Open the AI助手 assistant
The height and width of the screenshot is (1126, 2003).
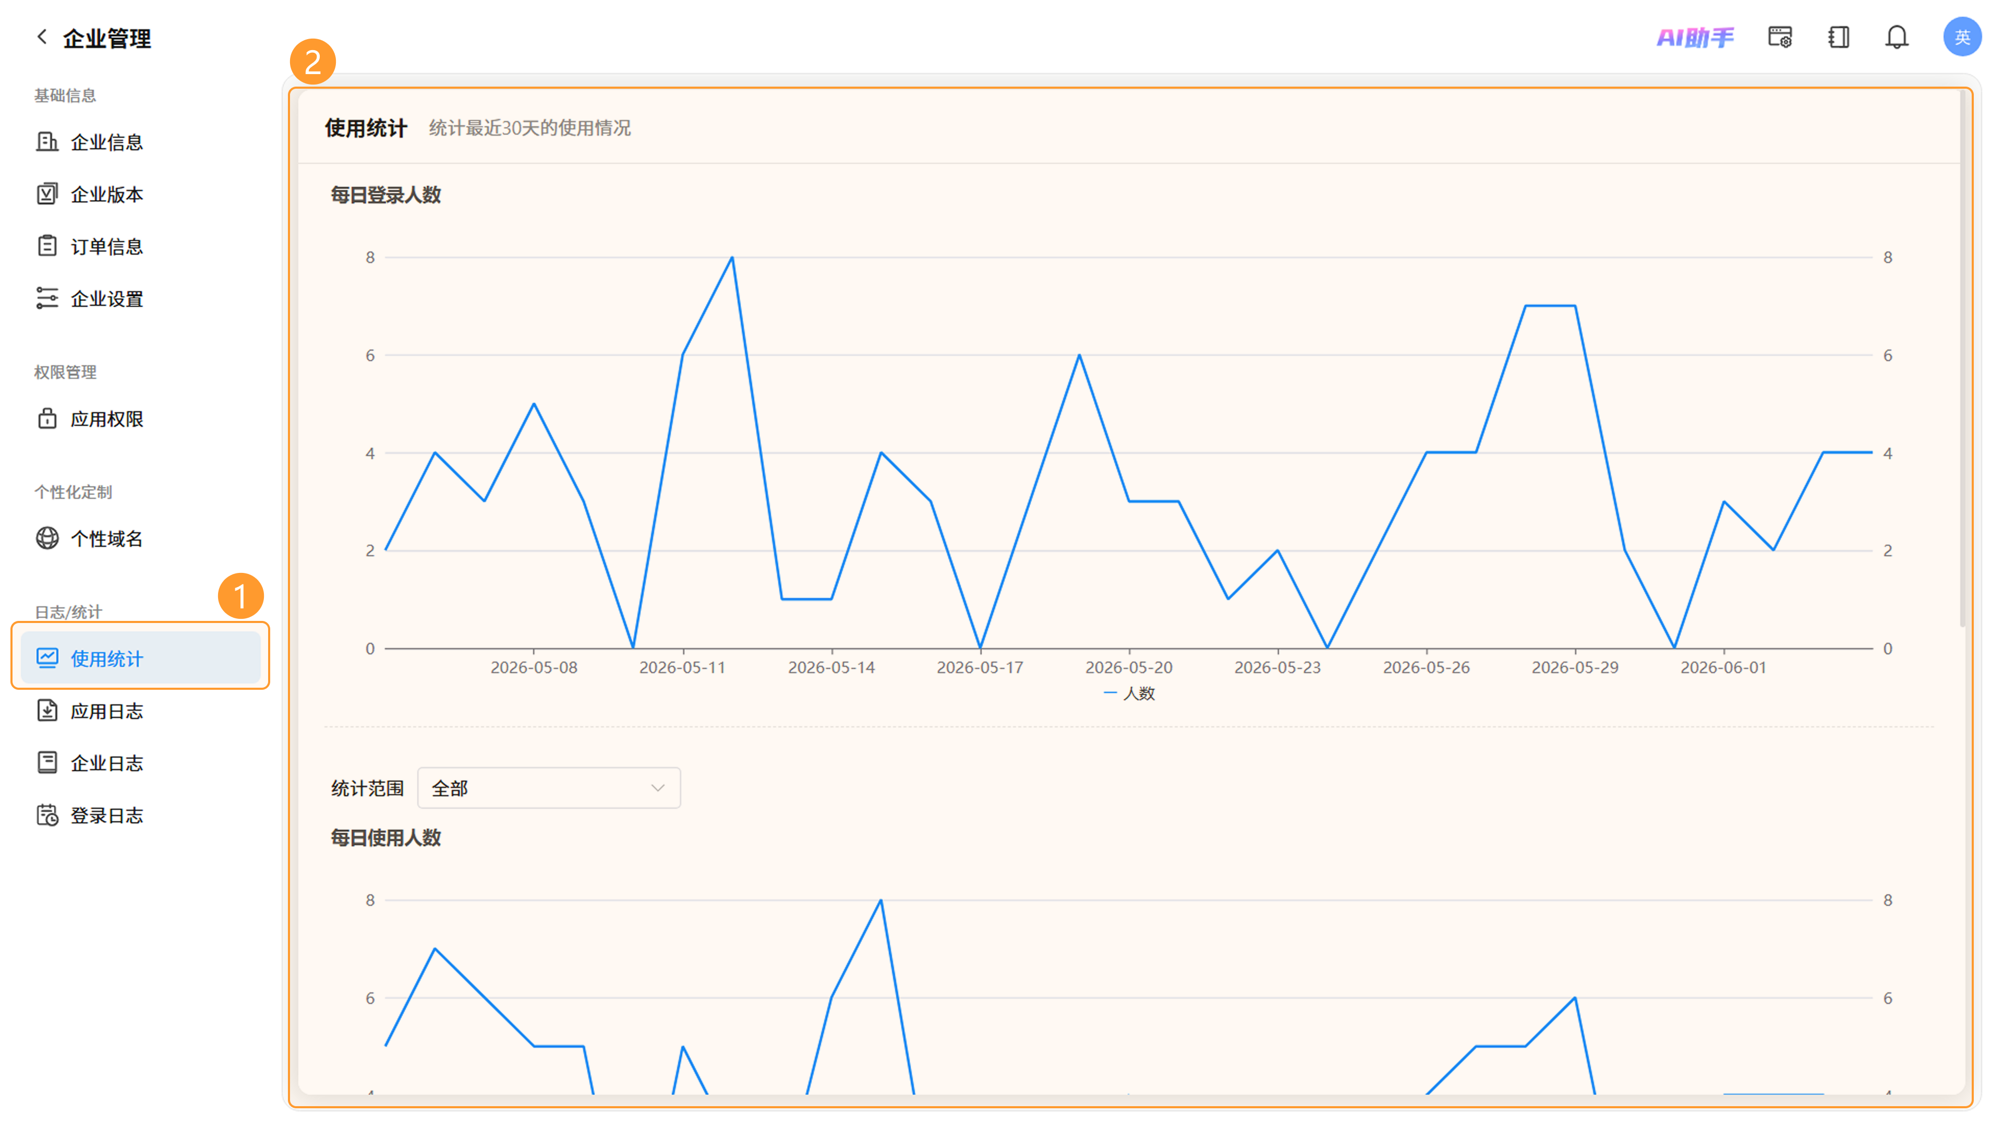pos(1695,38)
